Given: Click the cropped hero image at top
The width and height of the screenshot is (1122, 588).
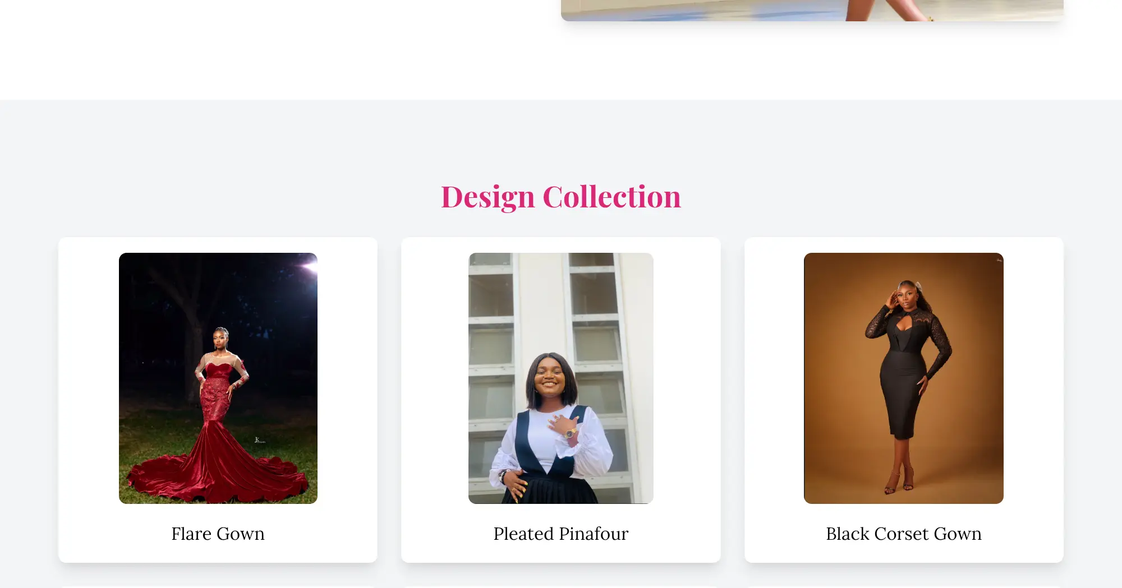Looking at the screenshot, I should pos(812,10).
